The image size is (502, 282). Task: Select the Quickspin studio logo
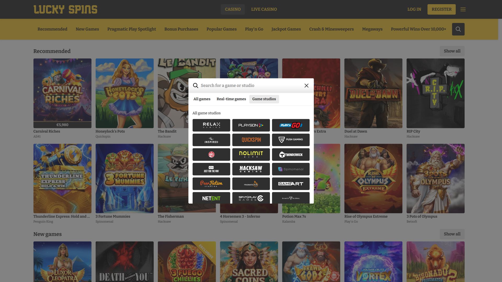251,140
